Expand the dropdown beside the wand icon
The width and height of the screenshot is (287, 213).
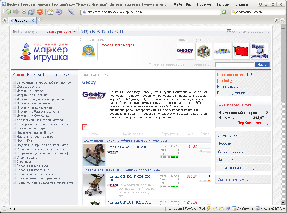[76, 12]
